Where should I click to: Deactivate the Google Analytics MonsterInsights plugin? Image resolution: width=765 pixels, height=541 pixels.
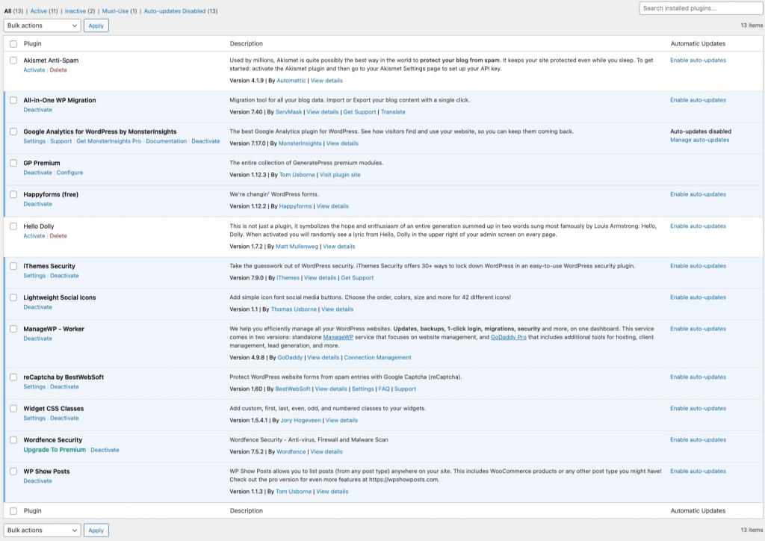click(x=205, y=141)
